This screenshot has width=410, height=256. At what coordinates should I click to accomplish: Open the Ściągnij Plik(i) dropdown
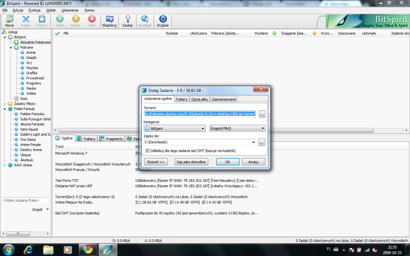tap(237, 128)
